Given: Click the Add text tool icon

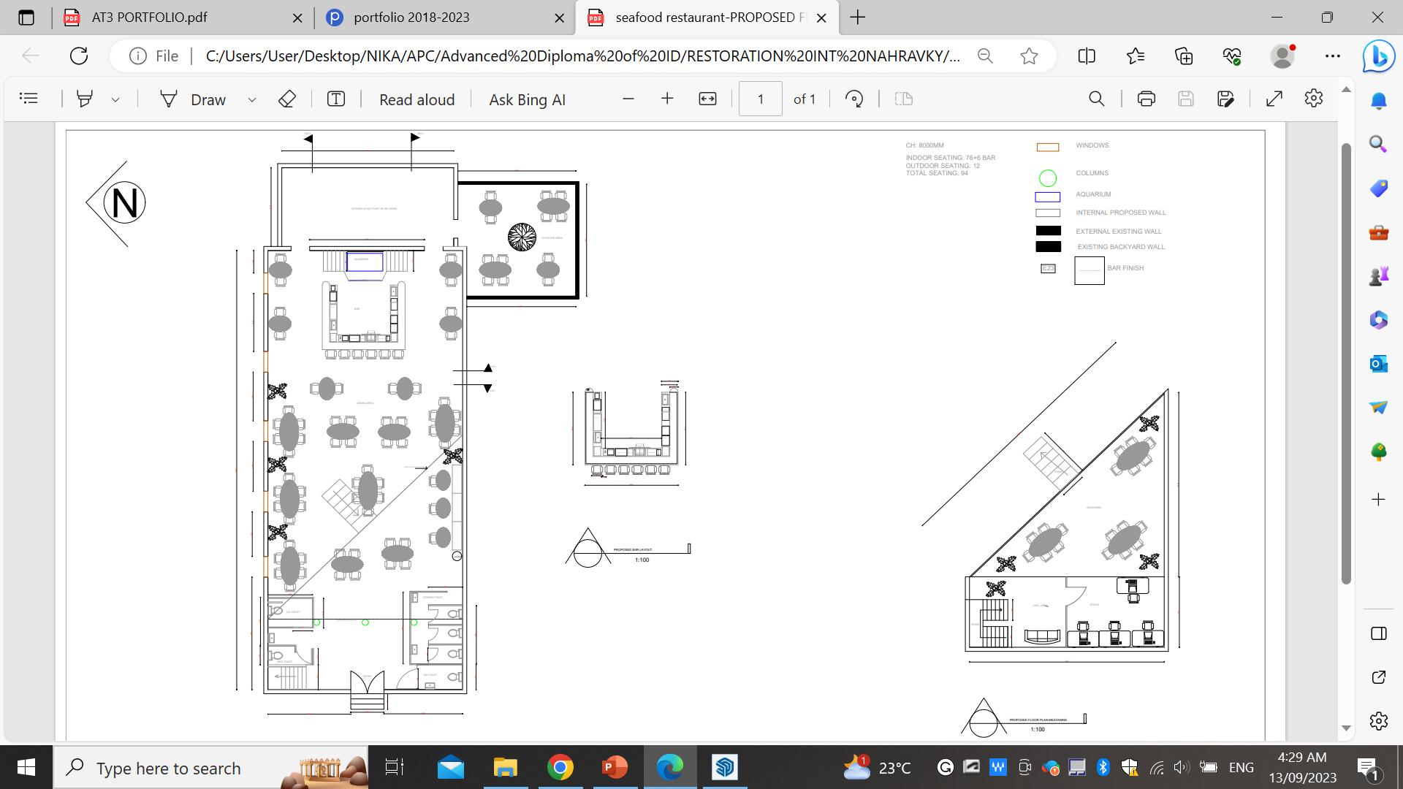Looking at the screenshot, I should (x=335, y=99).
